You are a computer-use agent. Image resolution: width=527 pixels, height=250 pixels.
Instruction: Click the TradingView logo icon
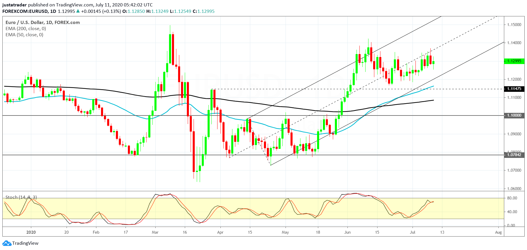(7, 243)
